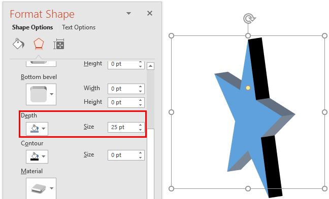329x199 pixels.
Task: Increase Bottom bevel Height with up arrow
Action: (141, 100)
